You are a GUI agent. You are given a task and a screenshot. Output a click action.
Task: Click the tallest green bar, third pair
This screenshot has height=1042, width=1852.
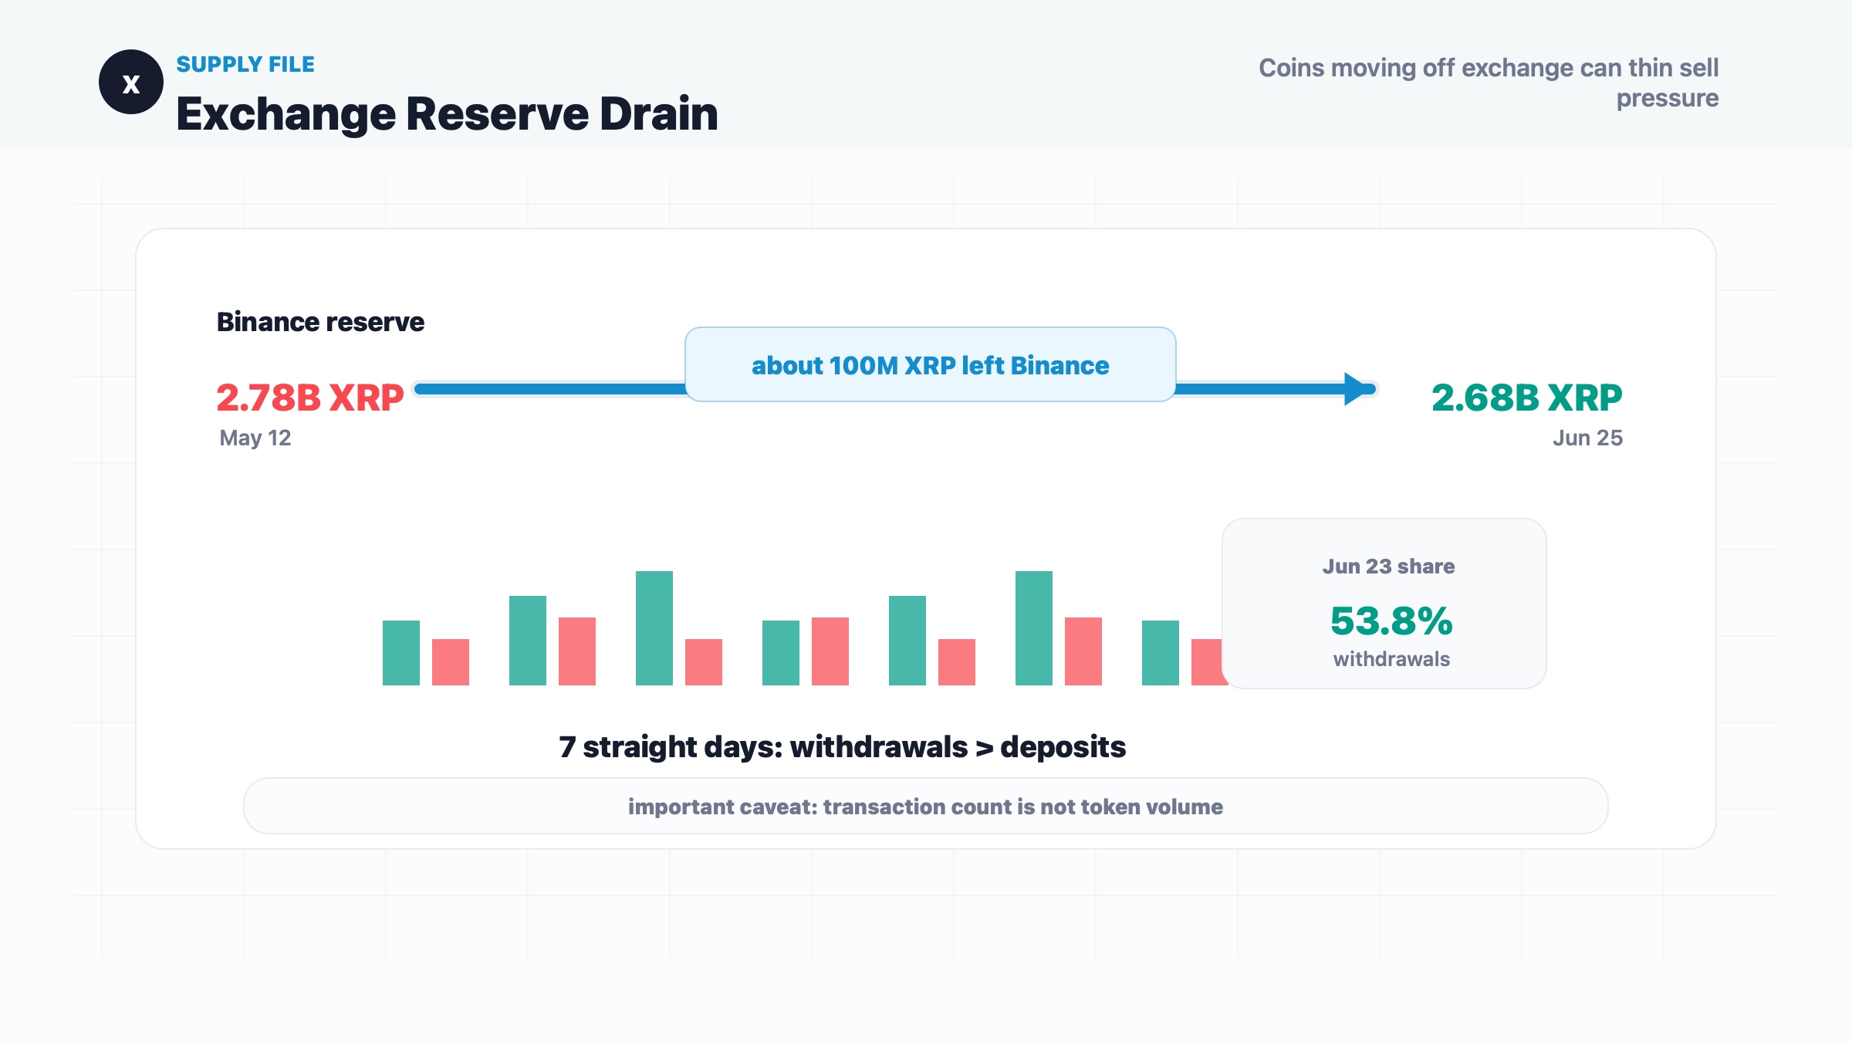point(654,628)
